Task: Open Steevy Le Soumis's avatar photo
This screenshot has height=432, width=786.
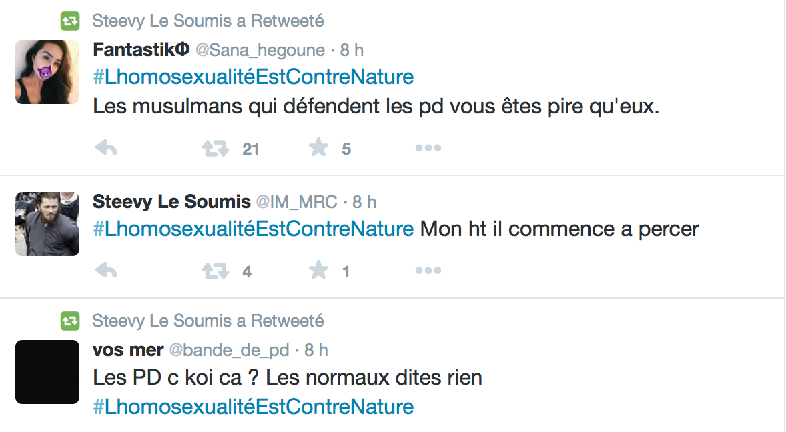Action: (x=47, y=224)
